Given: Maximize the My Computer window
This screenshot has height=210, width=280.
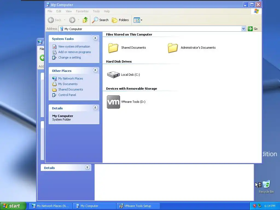Looking at the screenshot, I should point(252,5).
